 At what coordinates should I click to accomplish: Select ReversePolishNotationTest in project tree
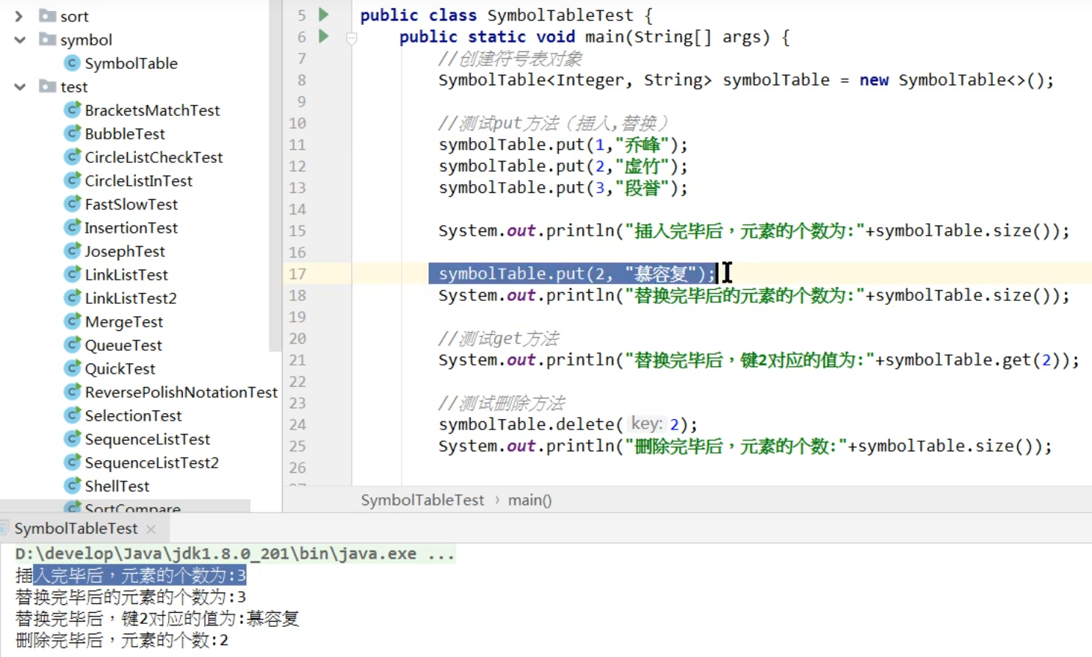click(181, 392)
